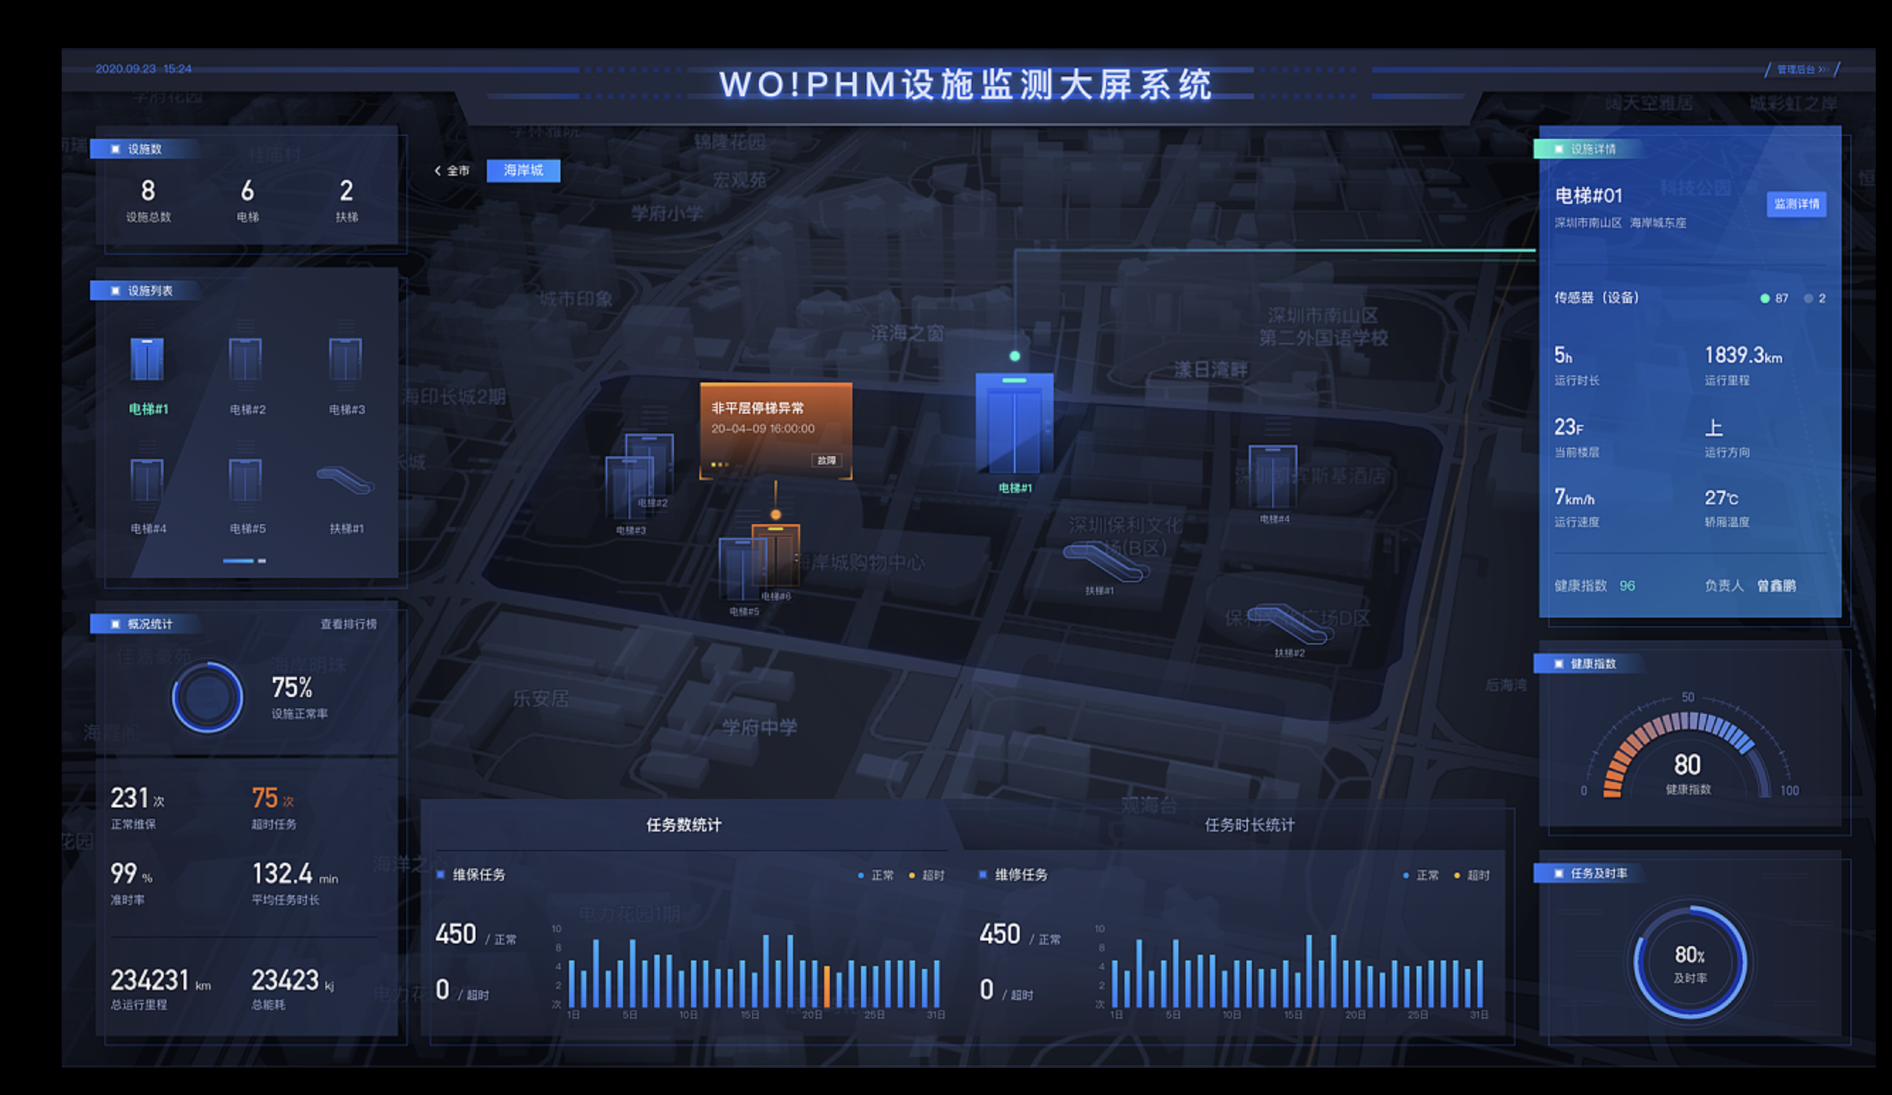The image size is (1892, 1095).
Task: Go back via the 全市 chevron
Action: [x=452, y=171]
